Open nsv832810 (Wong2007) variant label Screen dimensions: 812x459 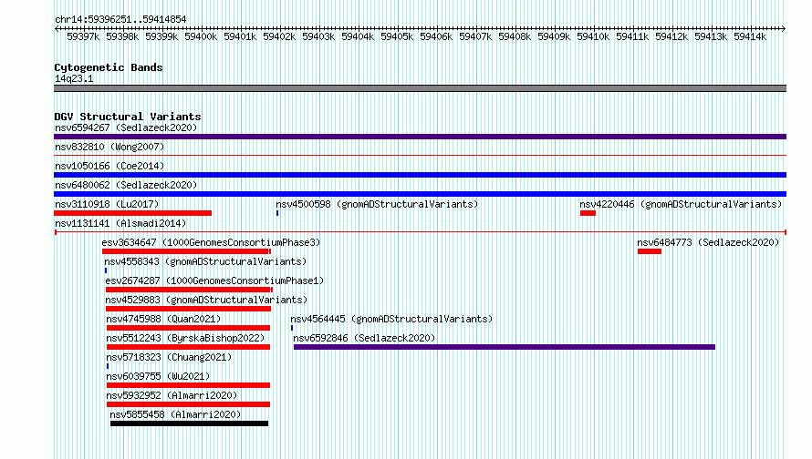[x=109, y=147]
